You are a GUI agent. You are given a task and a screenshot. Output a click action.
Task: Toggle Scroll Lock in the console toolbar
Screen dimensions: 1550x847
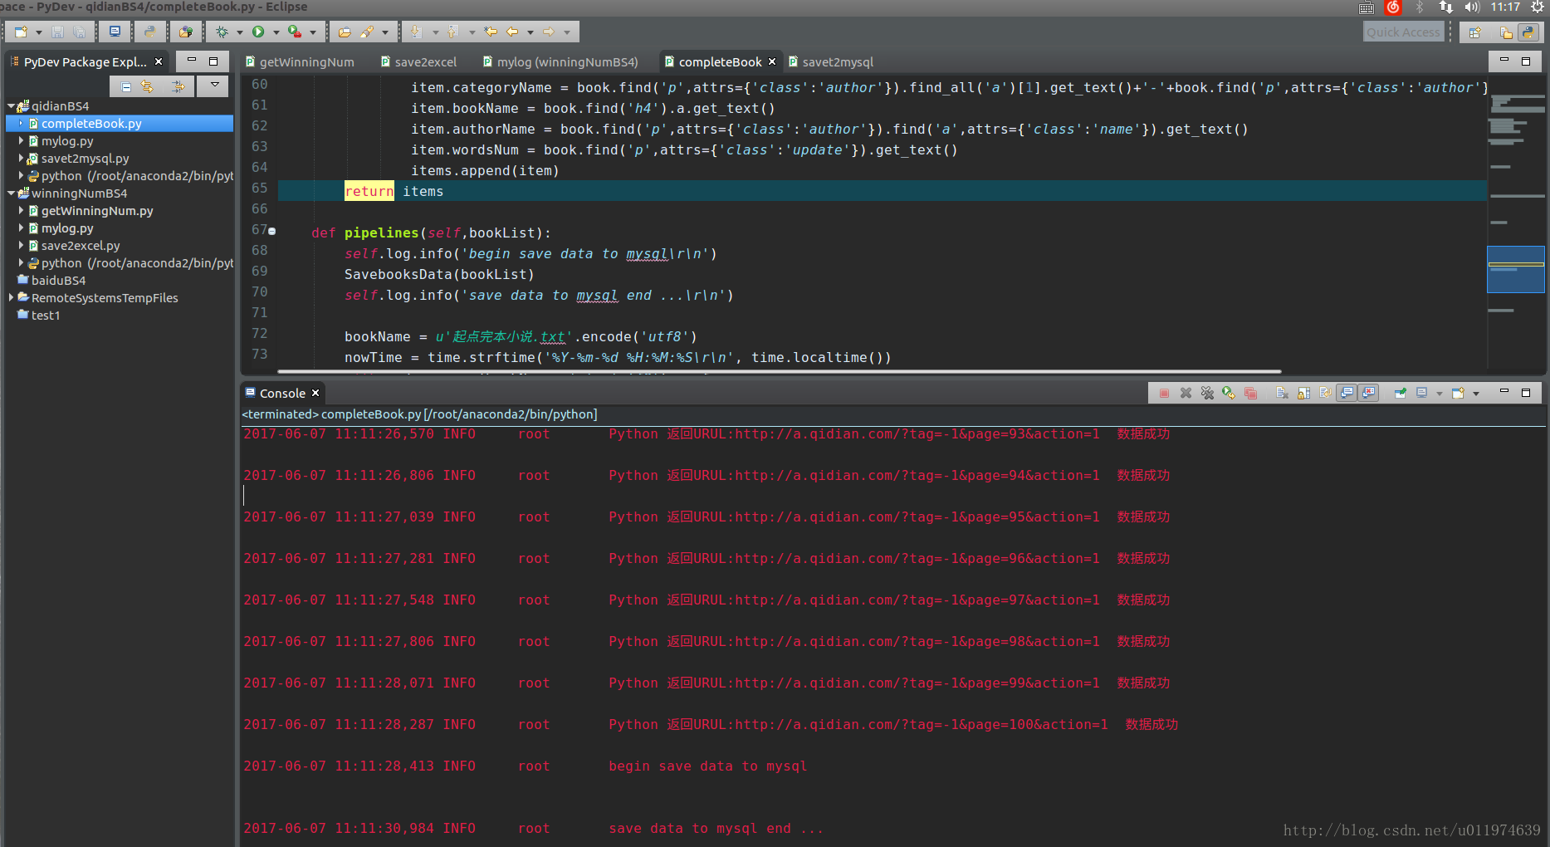[x=1303, y=393]
